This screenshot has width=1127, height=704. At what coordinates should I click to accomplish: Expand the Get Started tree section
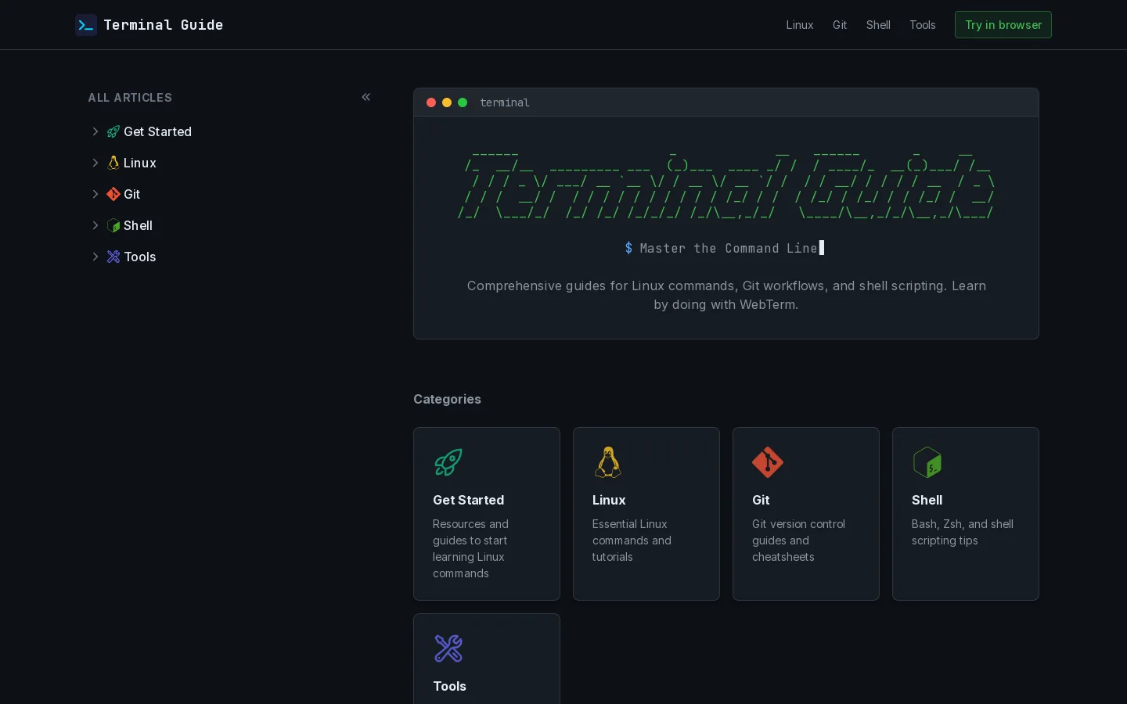(x=95, y=131)
